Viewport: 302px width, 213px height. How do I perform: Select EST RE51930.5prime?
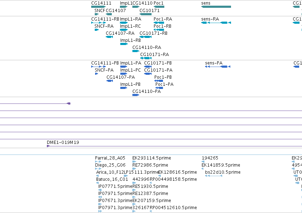click(x=134, y=190)
